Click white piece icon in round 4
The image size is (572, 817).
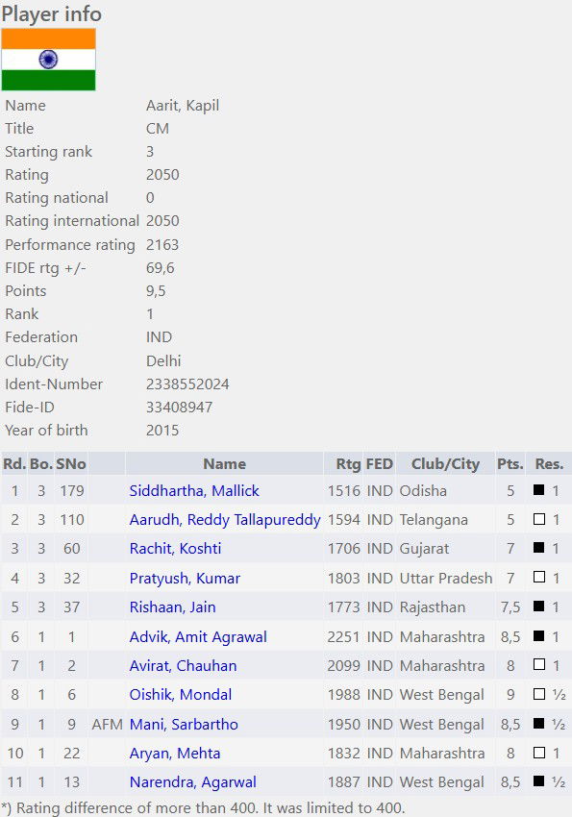pos(539,577)
